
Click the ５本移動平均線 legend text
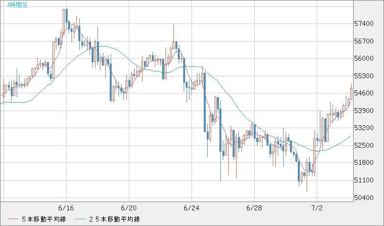pos(44,219)
